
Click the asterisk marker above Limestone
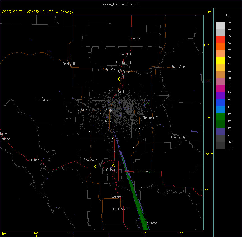[43, 97]
